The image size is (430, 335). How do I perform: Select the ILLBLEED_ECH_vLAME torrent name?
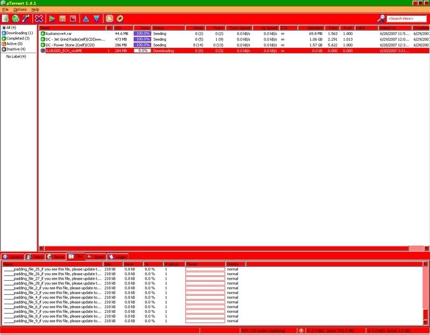point(64,51)
